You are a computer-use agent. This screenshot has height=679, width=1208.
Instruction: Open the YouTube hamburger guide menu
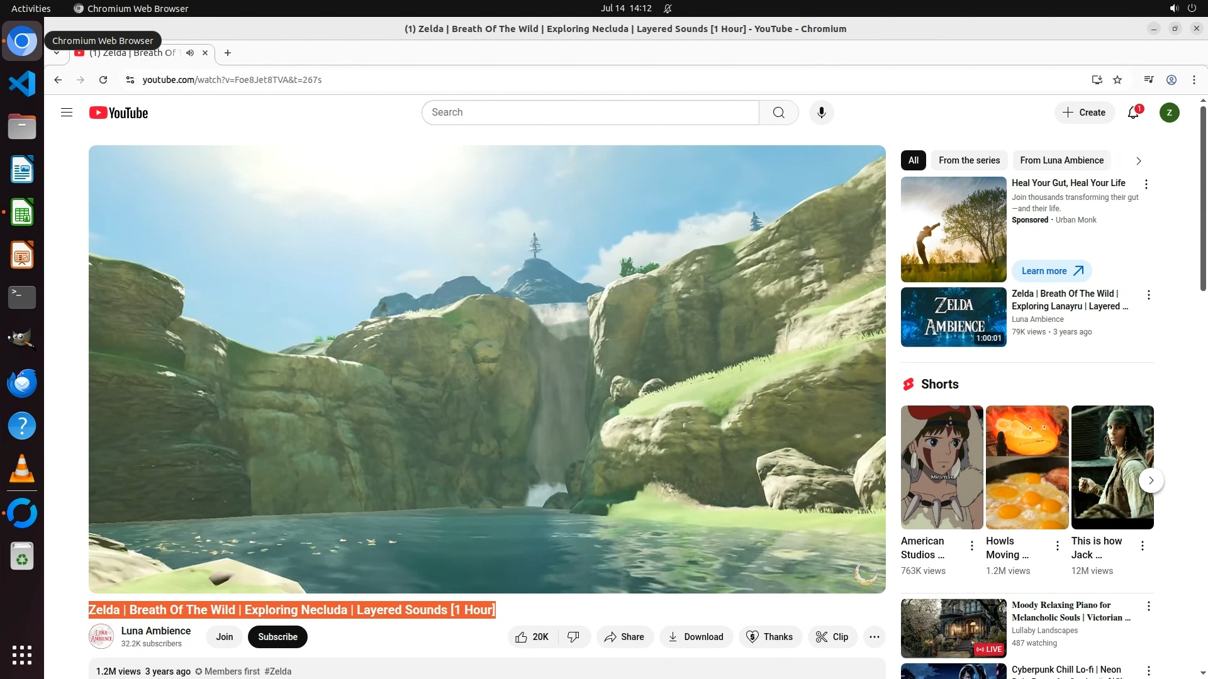pyautogui.click(x=67, y=113)
